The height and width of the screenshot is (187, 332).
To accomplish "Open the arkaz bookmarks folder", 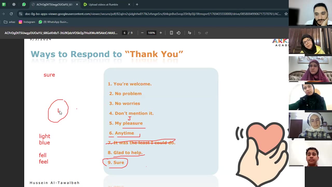I will tap(10, 22).
